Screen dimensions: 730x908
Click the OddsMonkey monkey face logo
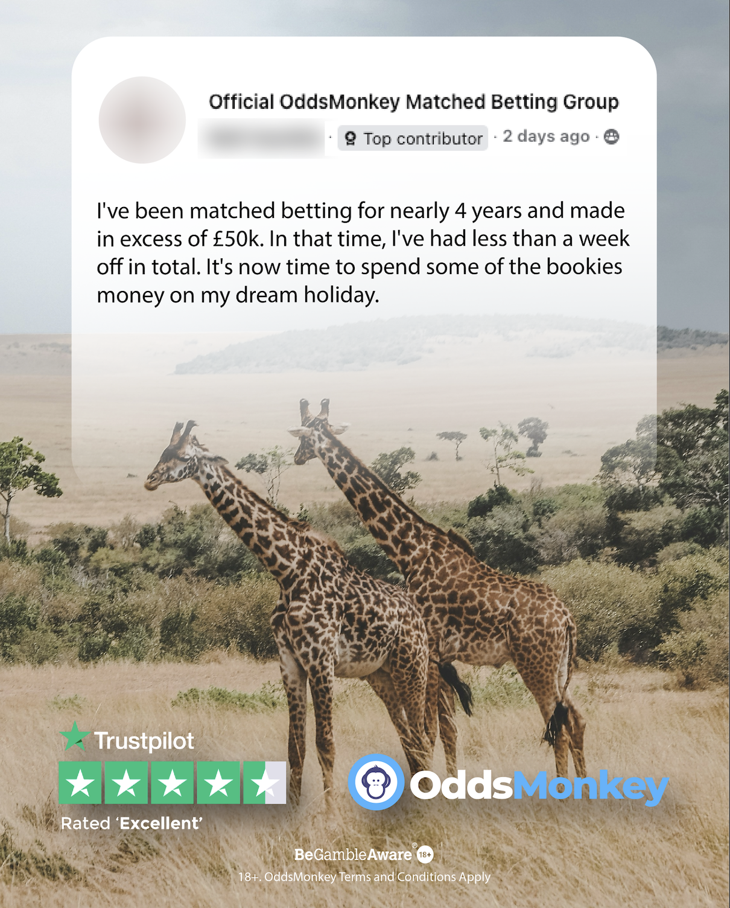pos(376,782)
